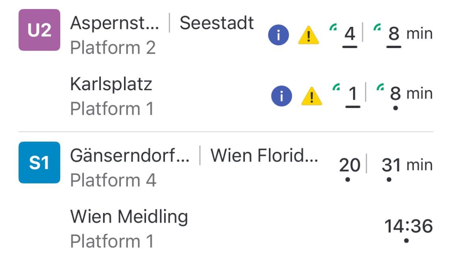View the warning triangle on the Karlsplatz row

point(311,97)
